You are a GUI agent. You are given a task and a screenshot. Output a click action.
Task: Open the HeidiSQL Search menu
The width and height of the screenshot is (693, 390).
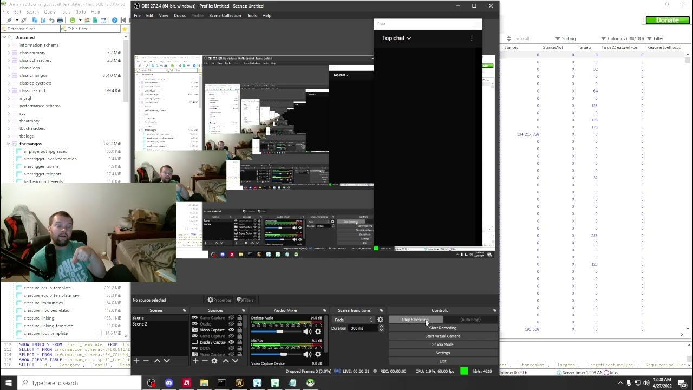pos(32,12)
